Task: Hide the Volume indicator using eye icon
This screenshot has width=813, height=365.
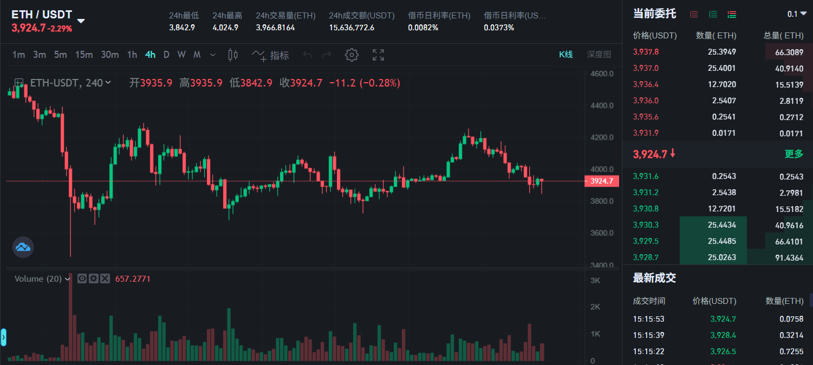Action: click(x=82, y=278)
